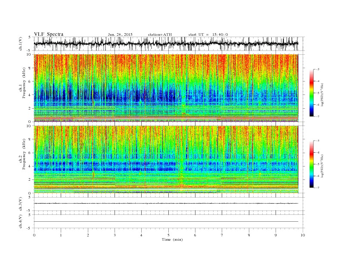Screen dimensions: 341x264
Task: Click time-axis tick label "9" at the bottom
Action: point(276,235)
